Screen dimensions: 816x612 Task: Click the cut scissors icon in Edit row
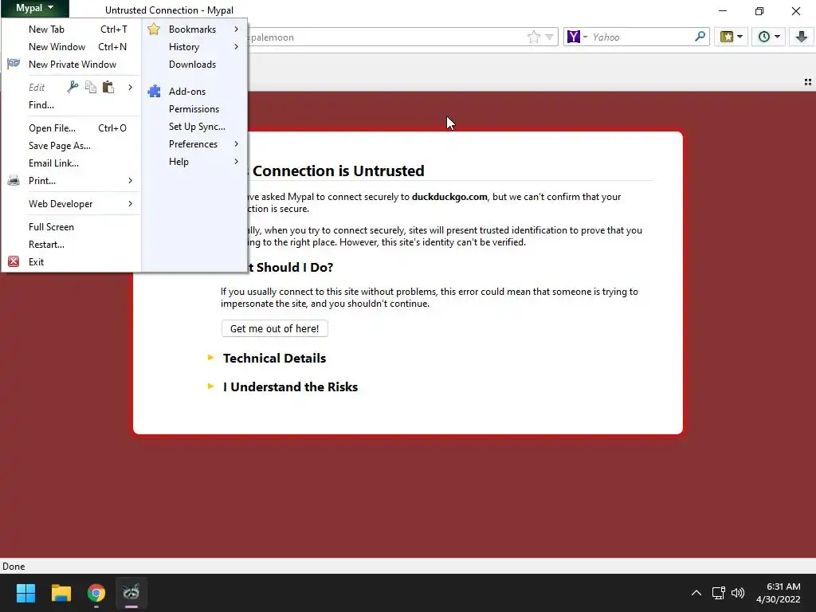73,87
